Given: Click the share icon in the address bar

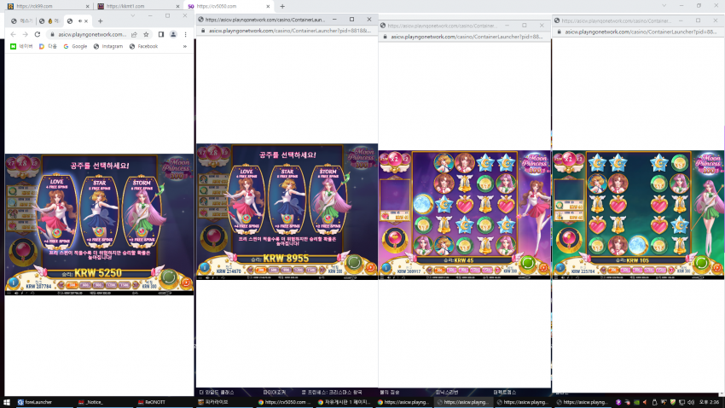Looking at the screenshot, I should (x=134, y=34).
